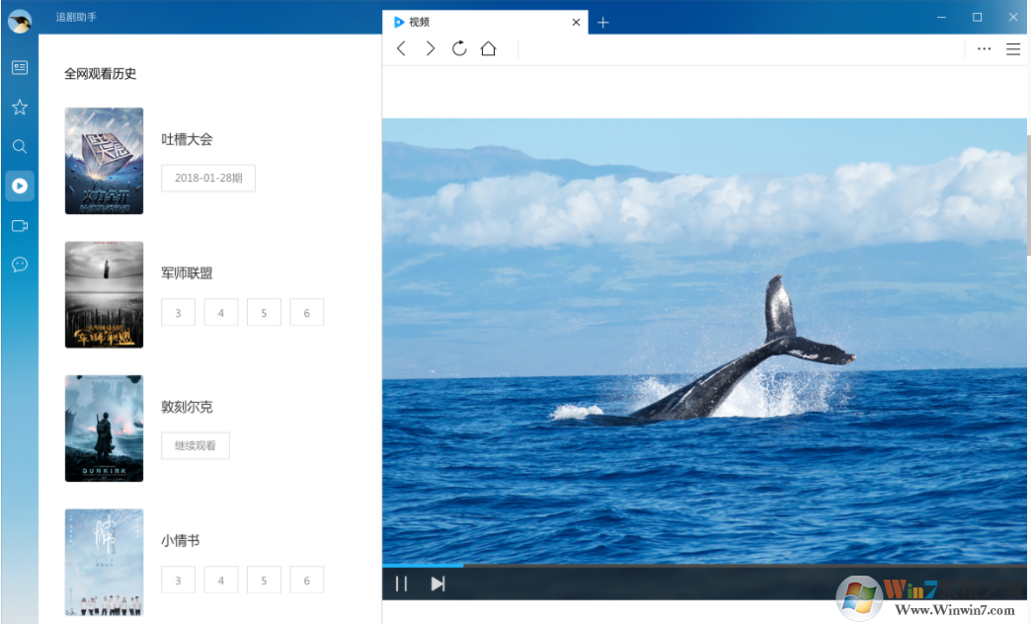Select the 2018-01-28期 episode of 吐槽大会
The height and width of the screenshot is (624, 1031).
(x=208, y=178)
